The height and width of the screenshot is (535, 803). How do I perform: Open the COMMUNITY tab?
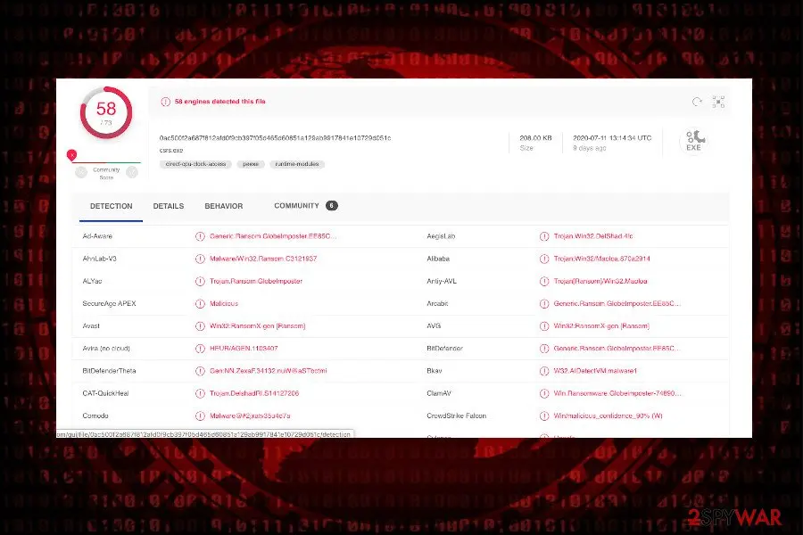point(296,205)
